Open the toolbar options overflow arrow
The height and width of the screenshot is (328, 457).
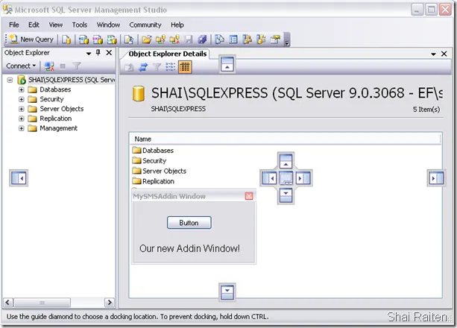coord(287,40)
